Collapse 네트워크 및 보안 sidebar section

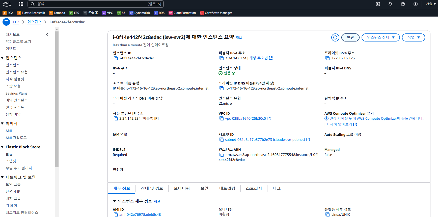2,177
